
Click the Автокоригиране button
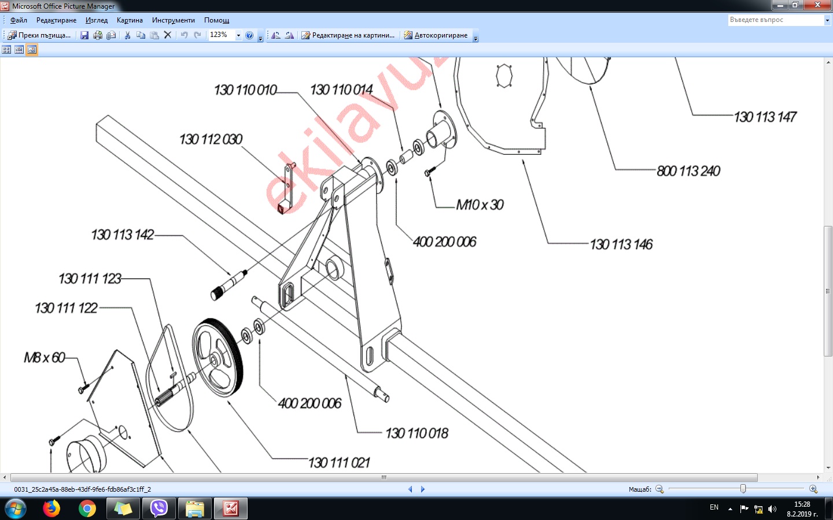click(436, 35)
